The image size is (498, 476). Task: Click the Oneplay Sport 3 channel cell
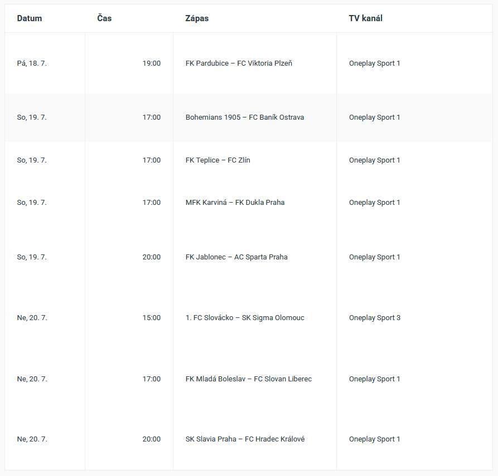click(375, 318)
